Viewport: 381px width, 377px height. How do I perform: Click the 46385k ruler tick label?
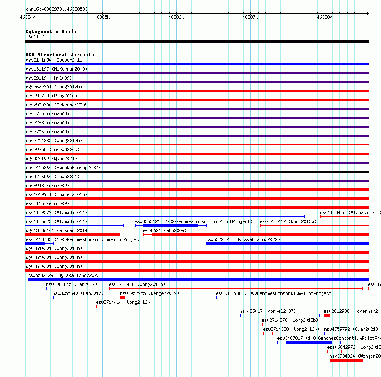click(x=102, y=17)
